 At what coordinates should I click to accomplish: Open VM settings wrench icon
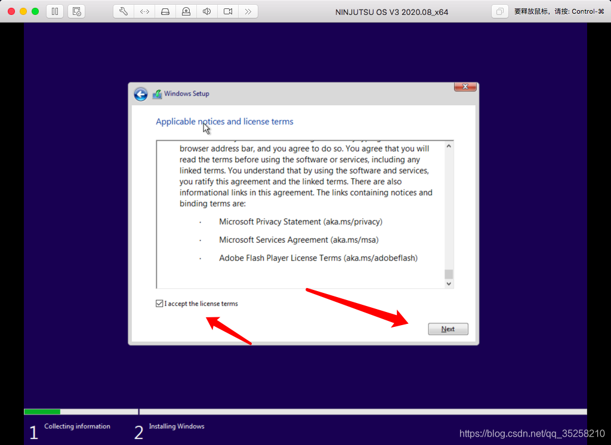click(x=124, y=12)
